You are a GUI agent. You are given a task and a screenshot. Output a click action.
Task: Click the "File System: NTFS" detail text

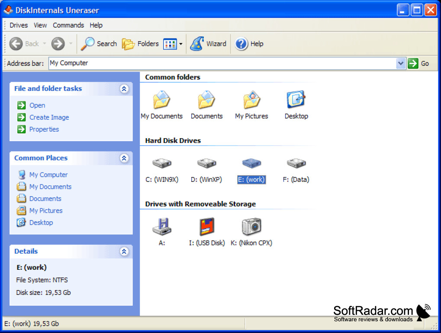point(42,280)
